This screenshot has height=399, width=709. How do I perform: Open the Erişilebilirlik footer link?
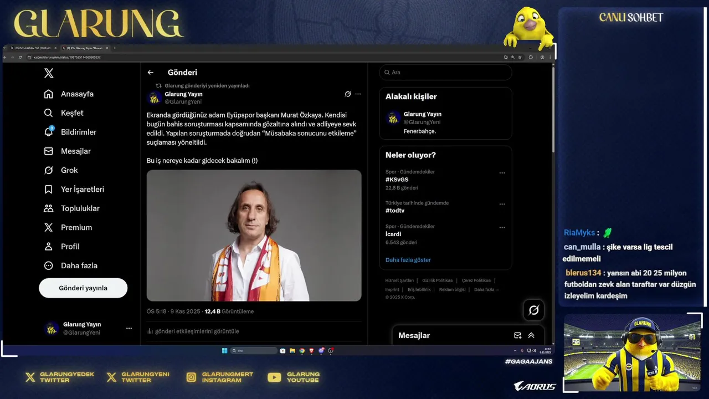(419, 289)
